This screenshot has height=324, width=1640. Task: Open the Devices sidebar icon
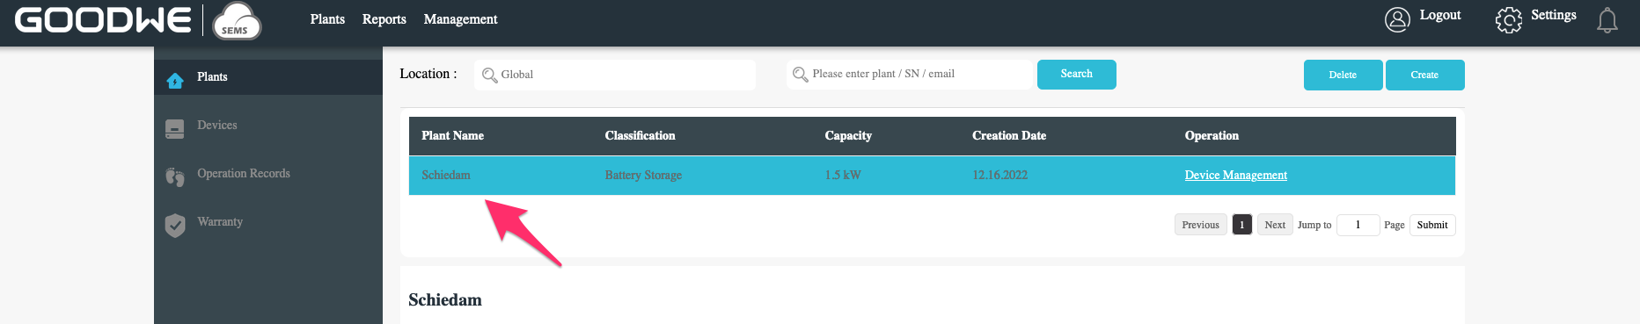pos(175,129)
